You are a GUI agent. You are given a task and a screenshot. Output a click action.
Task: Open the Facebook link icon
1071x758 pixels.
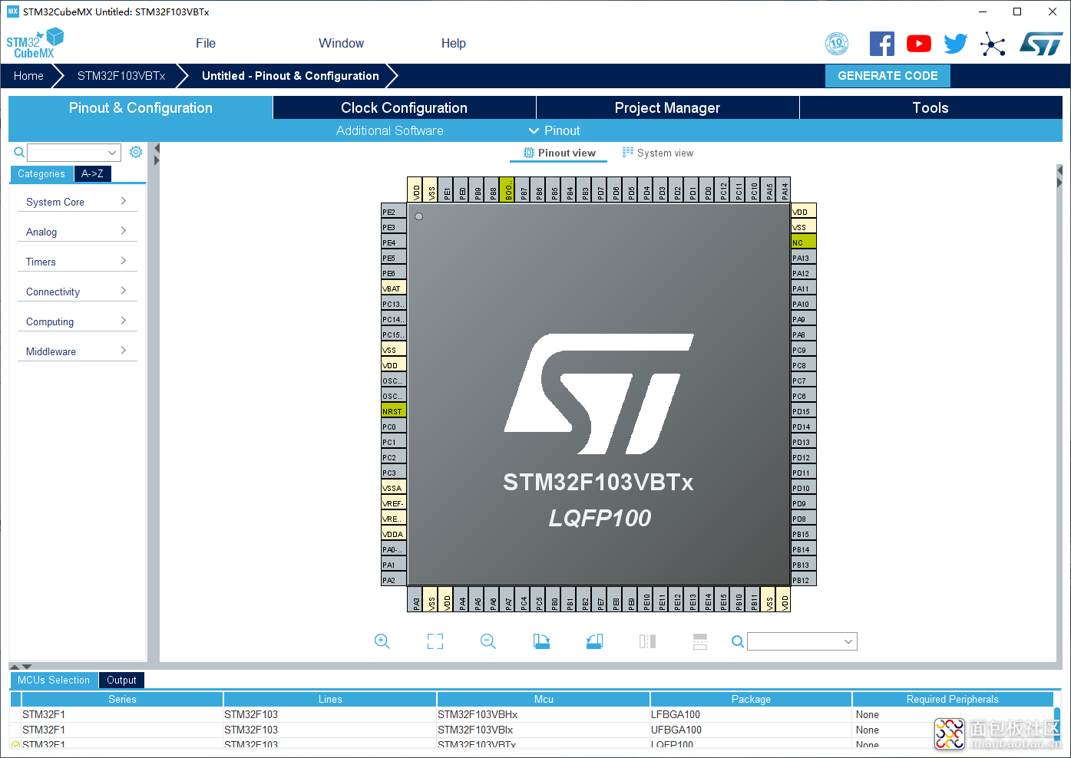pyautogui.click(x=881, y=44)
